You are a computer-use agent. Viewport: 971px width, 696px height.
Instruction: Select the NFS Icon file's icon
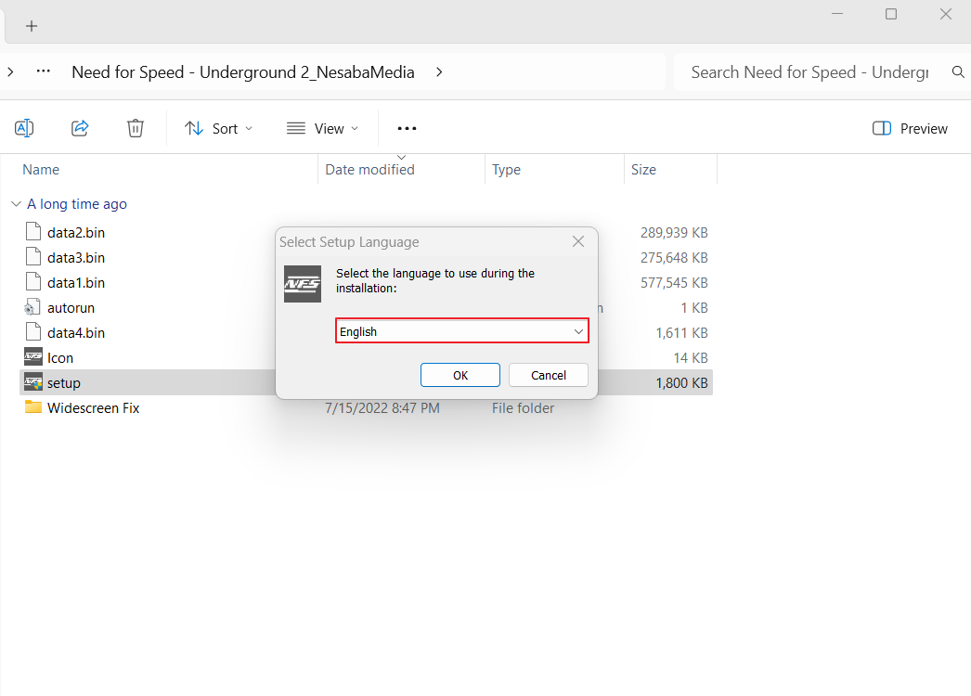pyautogui.click(x=32, y=356)
